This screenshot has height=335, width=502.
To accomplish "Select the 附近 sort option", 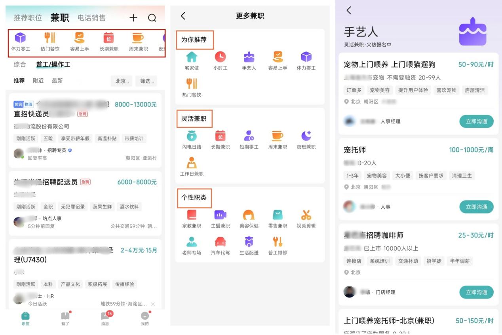I will pos(38,81).
